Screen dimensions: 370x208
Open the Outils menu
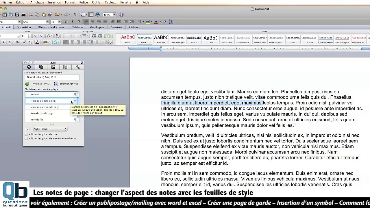pyautogui.click(x=96, y=2)
